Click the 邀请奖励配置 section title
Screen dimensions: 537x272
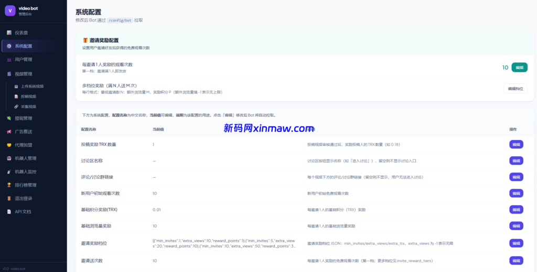pos(104,40)
